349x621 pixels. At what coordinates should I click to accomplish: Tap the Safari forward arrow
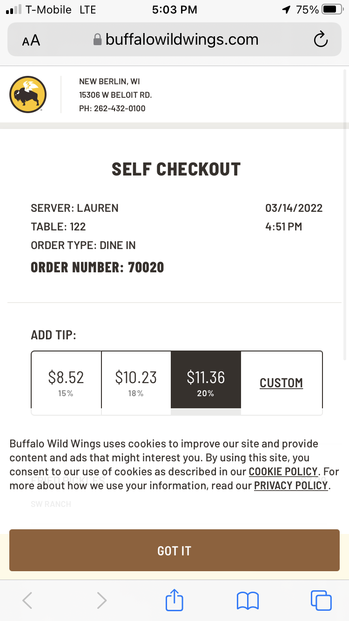coord(101,601)
